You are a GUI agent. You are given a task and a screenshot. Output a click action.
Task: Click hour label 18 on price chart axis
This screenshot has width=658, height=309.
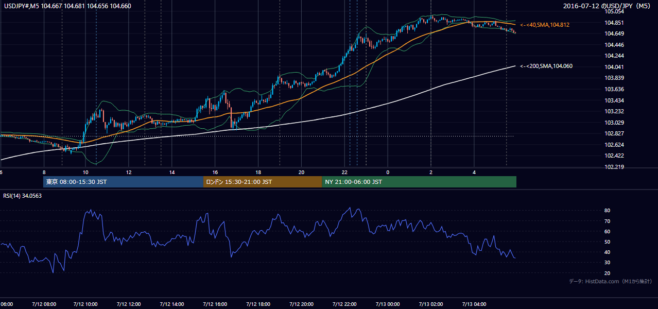point(258,172)
